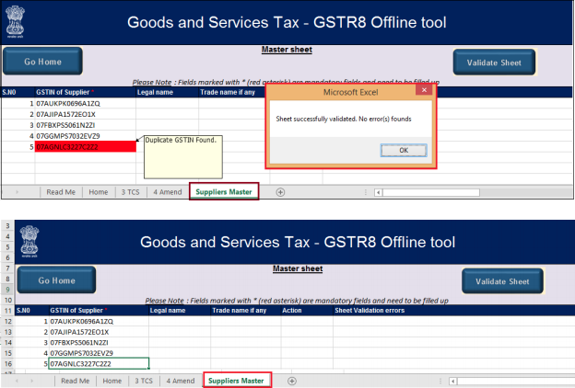
Task: Select Suppliers Master tab in lower sheet
Action: (236, 381)
